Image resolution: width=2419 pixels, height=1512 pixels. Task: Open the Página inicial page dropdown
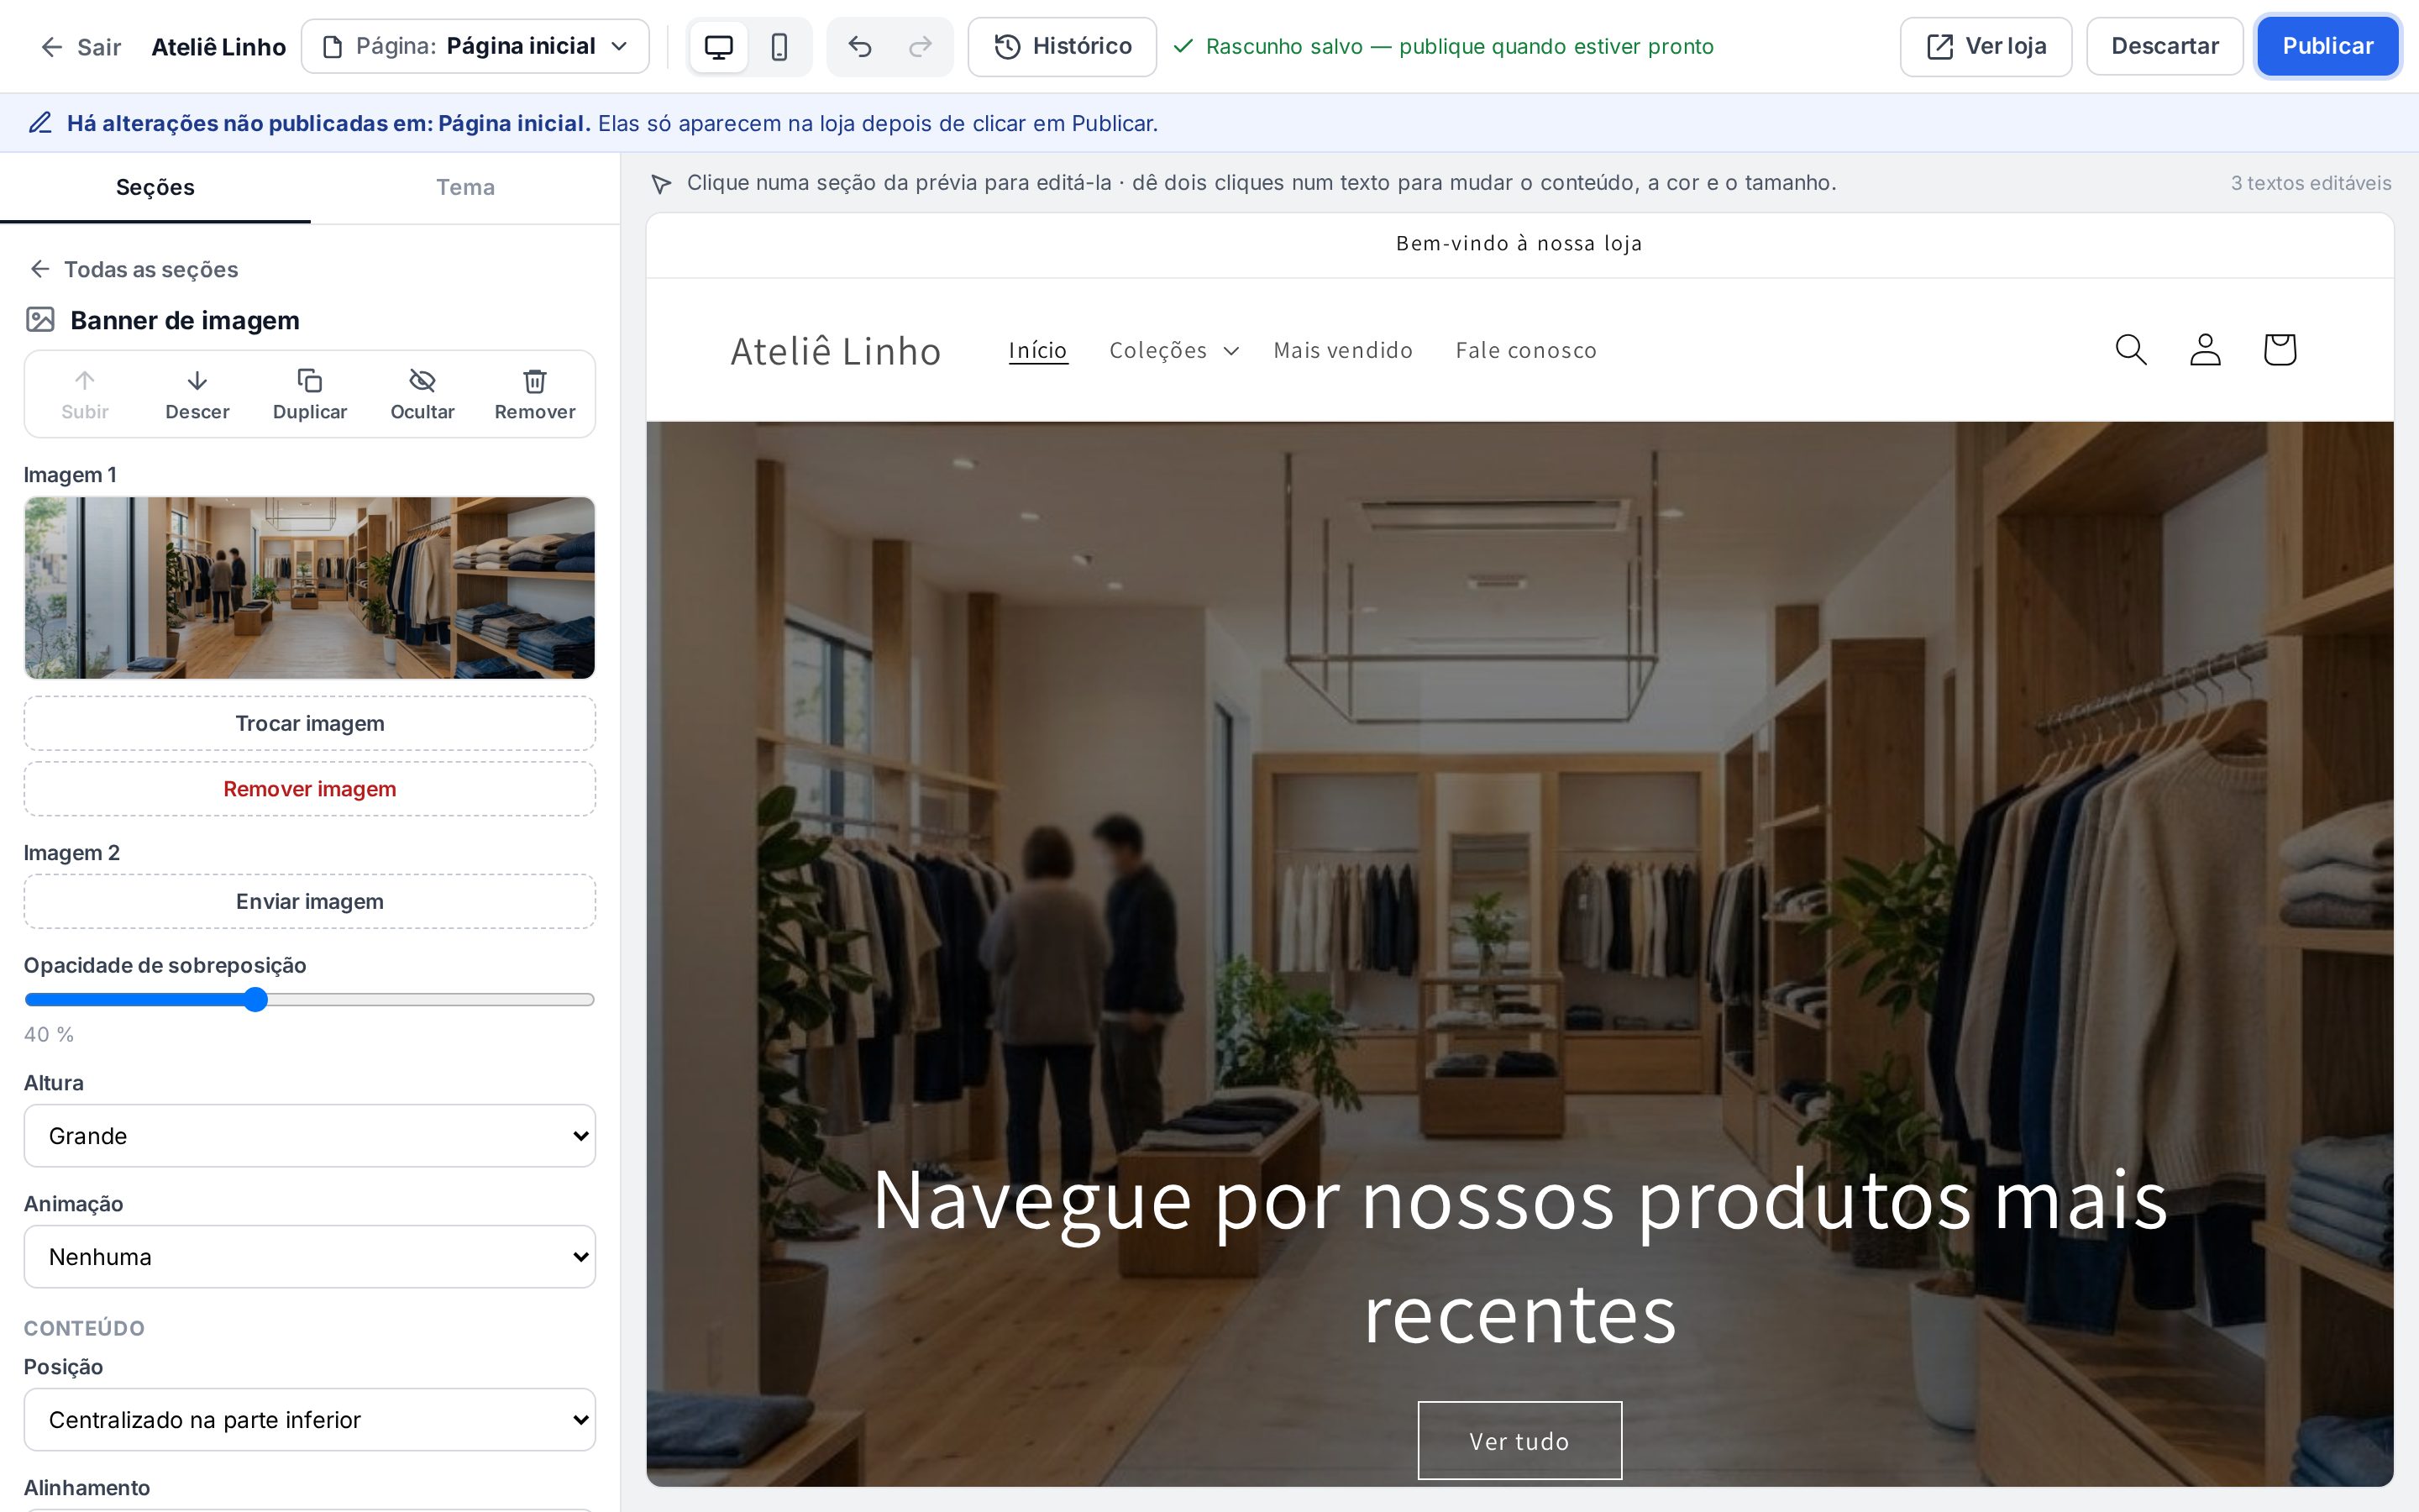coord(475,46)
